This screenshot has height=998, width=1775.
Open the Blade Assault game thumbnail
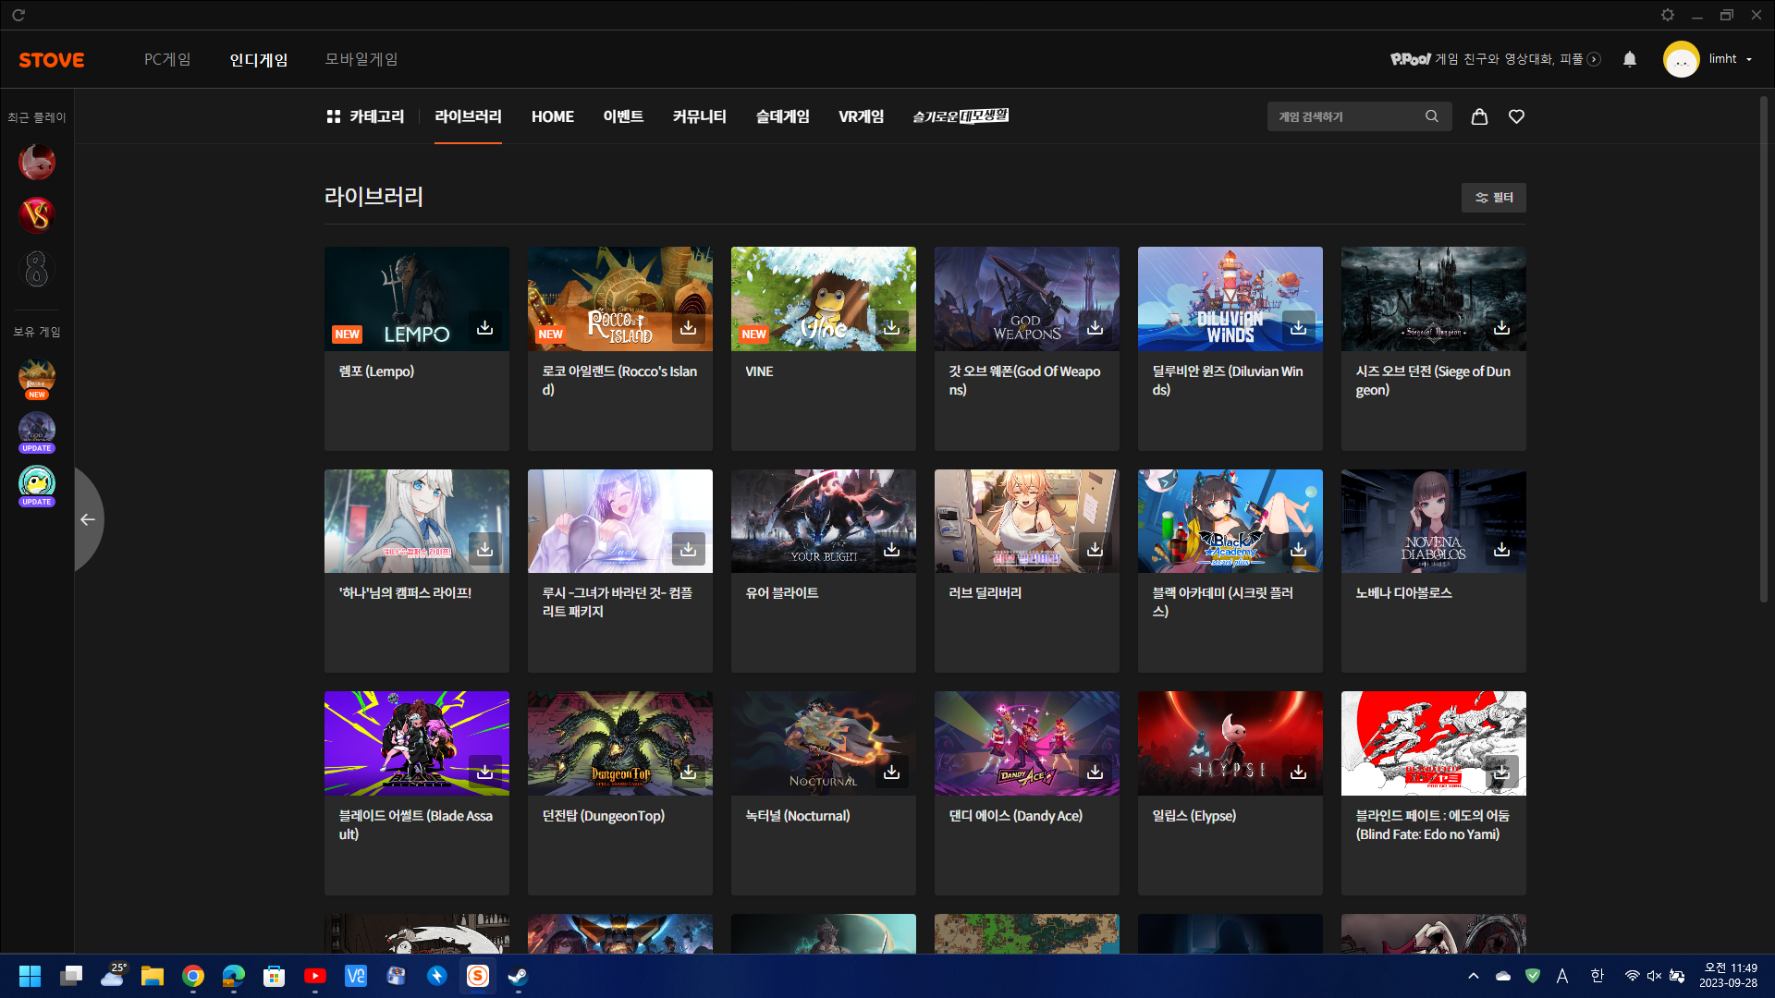pyautogui.click(x=416, y=743)
